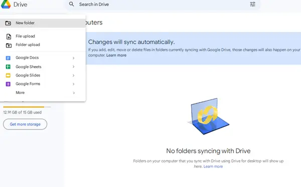Select New folder menu entry

click(43, 23)
